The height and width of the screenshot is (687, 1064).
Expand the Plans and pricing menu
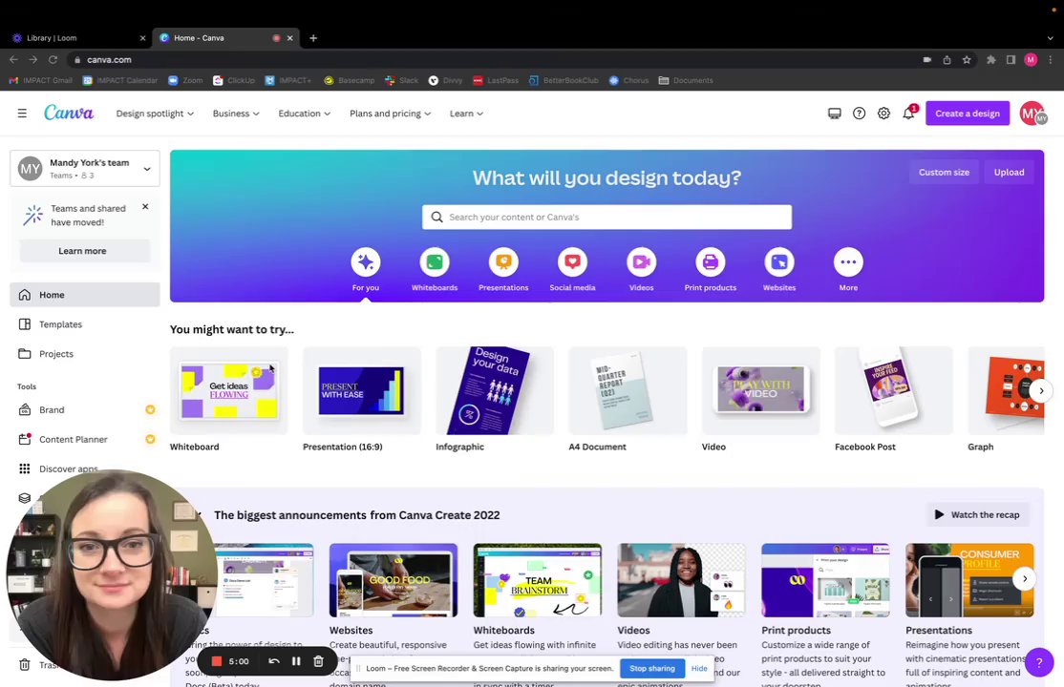[391, 114]
